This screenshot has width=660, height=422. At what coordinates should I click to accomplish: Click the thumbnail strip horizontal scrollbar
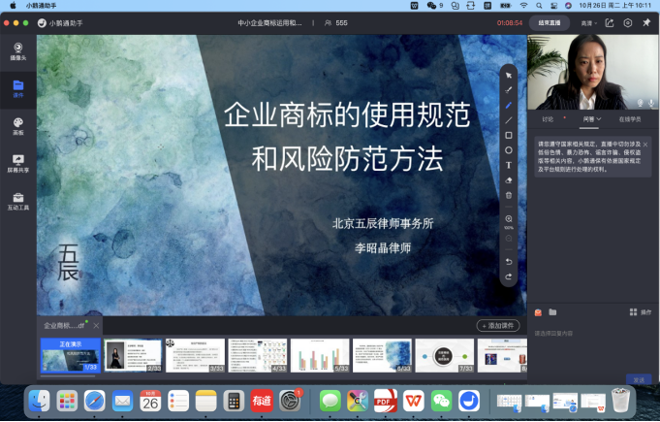click(x=68, y=376)
